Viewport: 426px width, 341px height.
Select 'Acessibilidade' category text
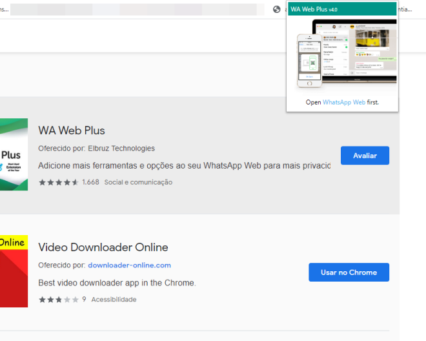(114, 300)
